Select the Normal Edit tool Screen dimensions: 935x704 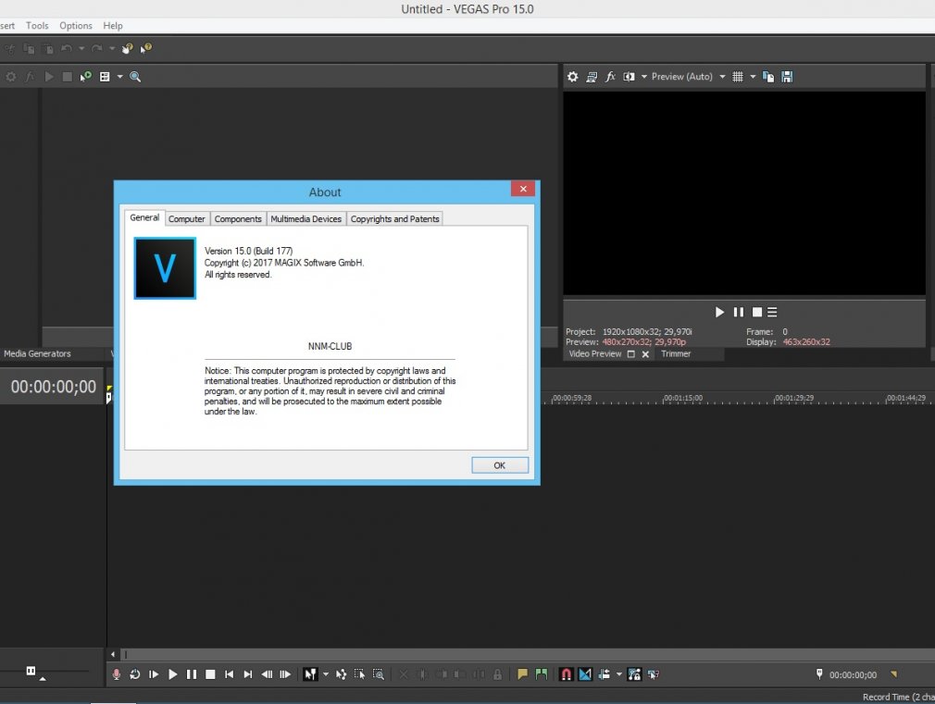(x=310, y=674)
